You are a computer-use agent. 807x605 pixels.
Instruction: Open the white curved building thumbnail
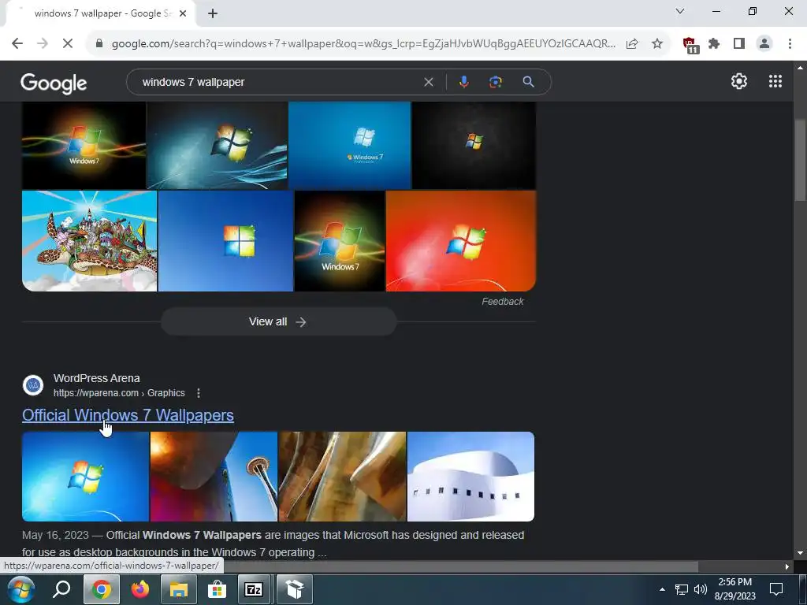coord(470,477)
